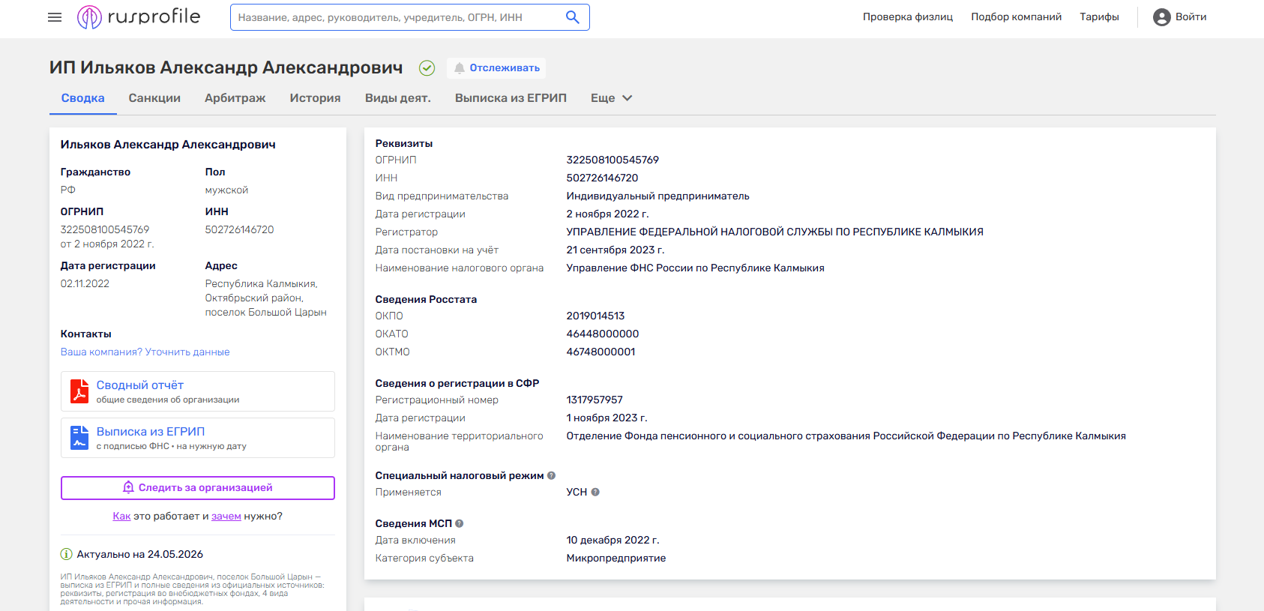1264x611 pixels.
Task: Focus the company search input field
Action: 397,17
